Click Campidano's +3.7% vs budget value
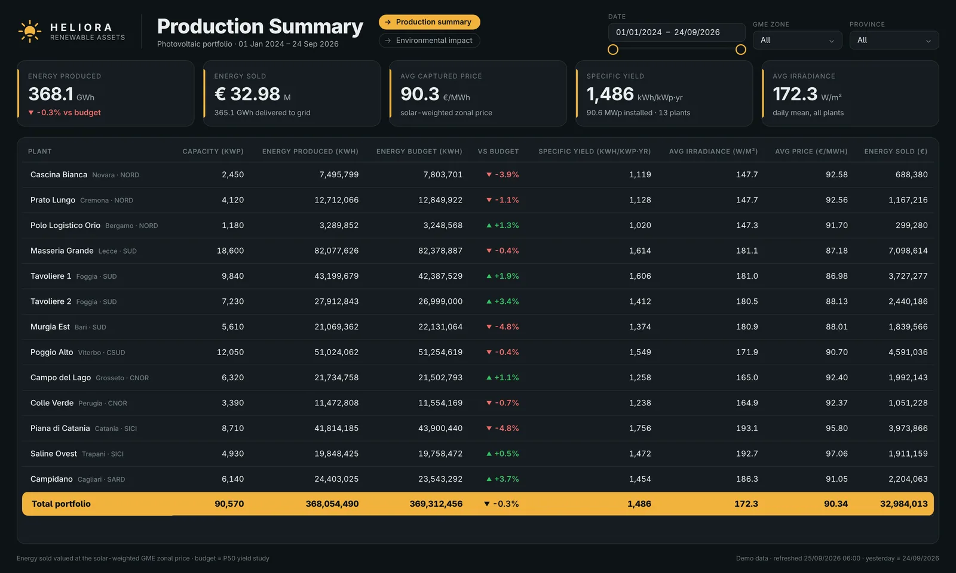This screenshot has height=573, width=956. 502,479
